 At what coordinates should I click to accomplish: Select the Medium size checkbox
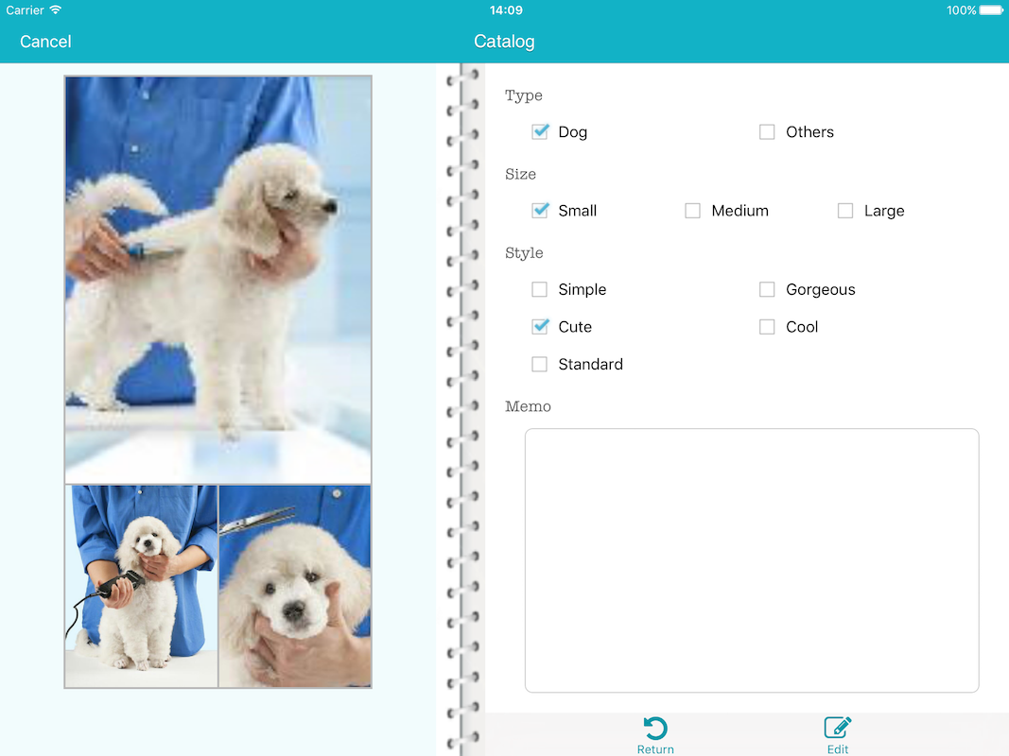point(693,211)
